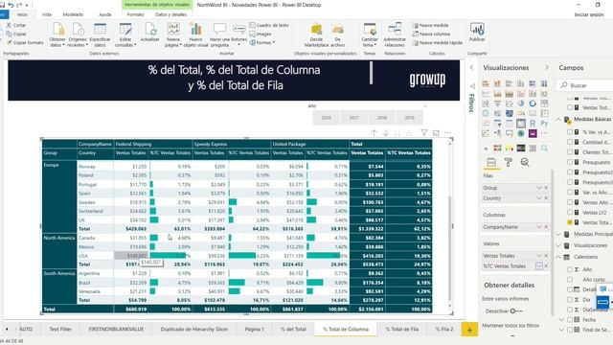
Task: Open the CompanyName field dropdown arrow
Action: (x=539, y=227)
